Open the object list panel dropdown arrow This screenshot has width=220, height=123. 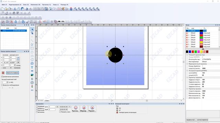(25, 25)
